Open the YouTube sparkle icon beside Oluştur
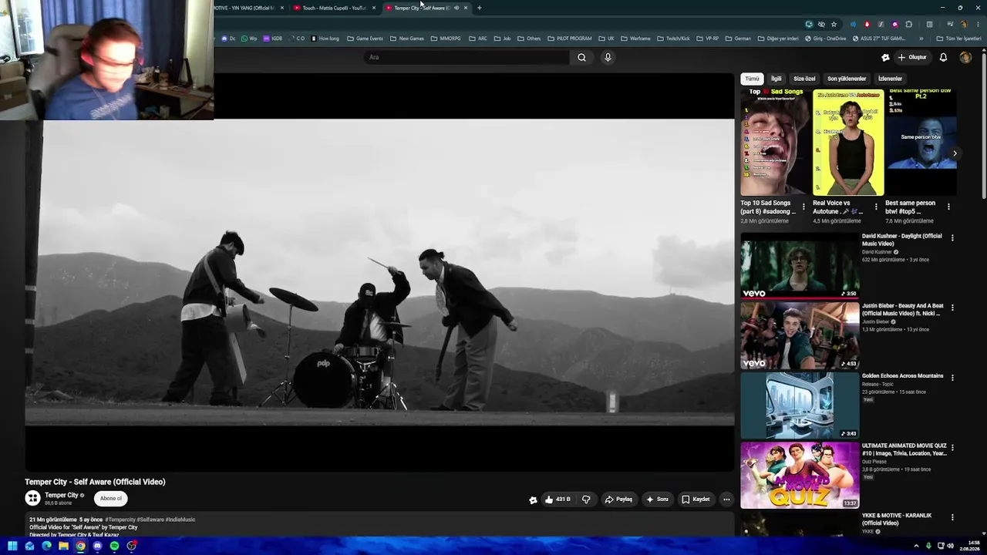 [885, 57]
